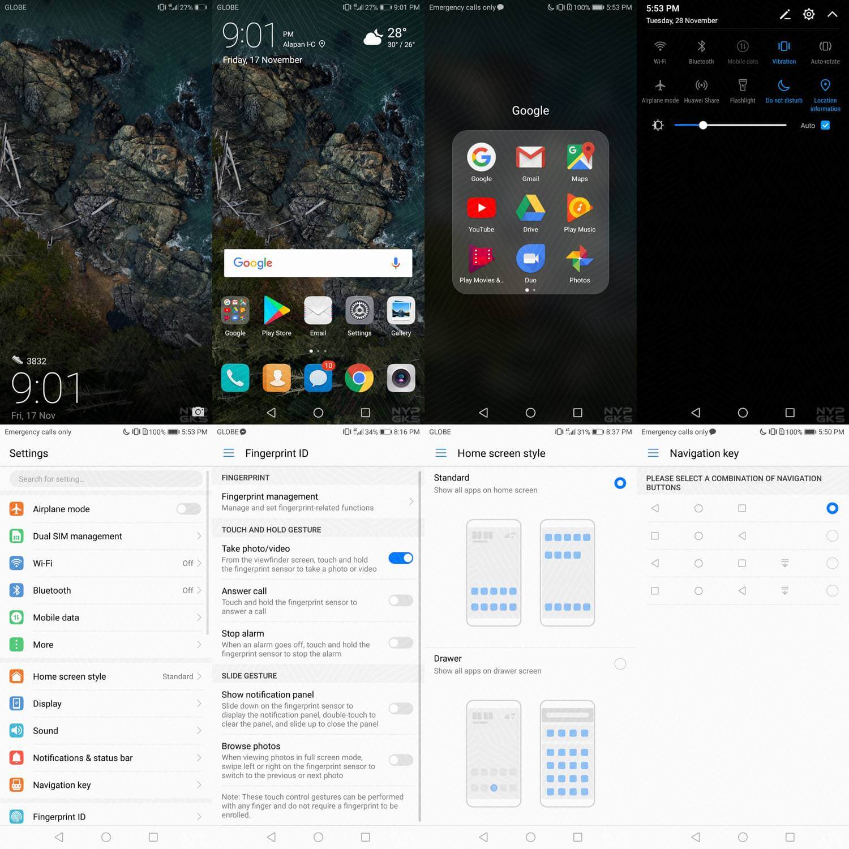
Task: Open Photos in the Google folder
Action: [580, 259]
